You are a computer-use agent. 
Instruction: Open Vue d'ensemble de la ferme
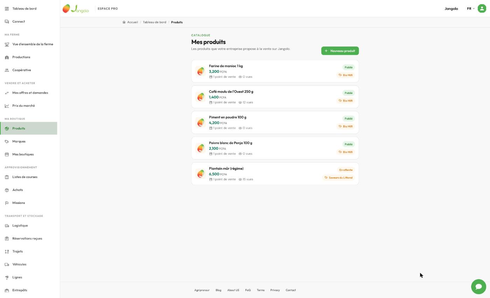point(29,44)
